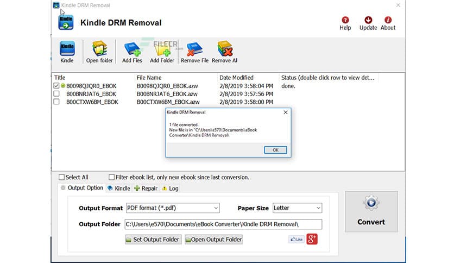Viewport: 454px width, 263px height.
Task: Select file name B0098QJQR0_EBOK.azw
Action: coord(167,86)
